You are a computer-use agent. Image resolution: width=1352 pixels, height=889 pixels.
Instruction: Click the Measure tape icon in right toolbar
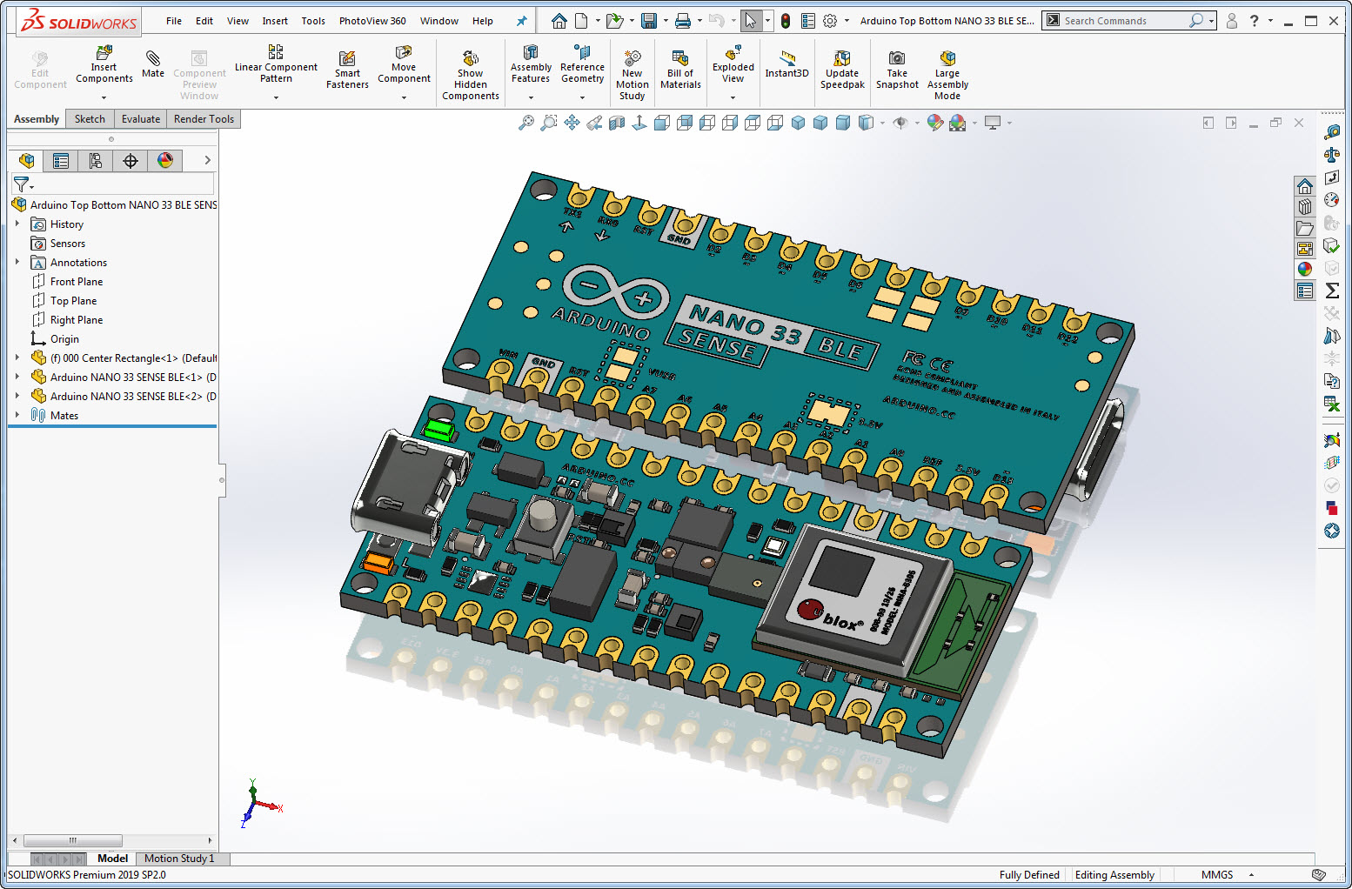(x=1332, y=132)
